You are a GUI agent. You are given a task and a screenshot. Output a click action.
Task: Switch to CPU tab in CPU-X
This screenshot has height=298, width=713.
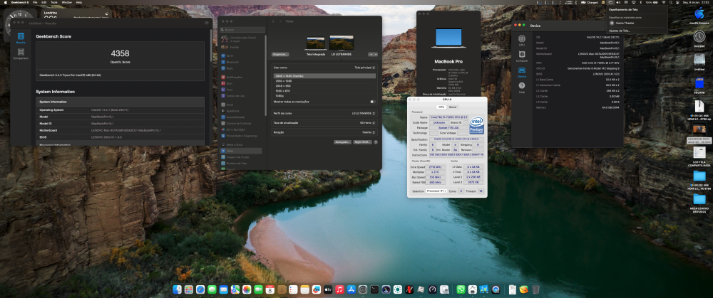[x=441, y=107]
